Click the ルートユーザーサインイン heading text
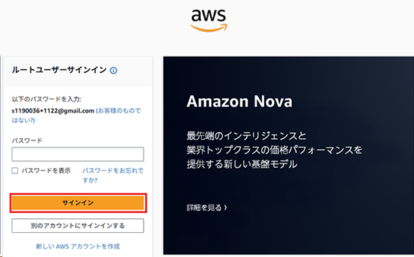The width and height of the screenshot is (414, 257). [x=59, y=70]
